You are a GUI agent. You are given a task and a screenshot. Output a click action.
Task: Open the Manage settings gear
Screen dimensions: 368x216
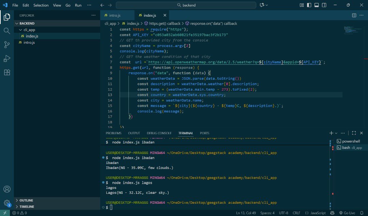click(7, 203)
